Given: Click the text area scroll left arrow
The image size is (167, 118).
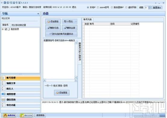Looking at the screenshot, I should tap(45, 80).
